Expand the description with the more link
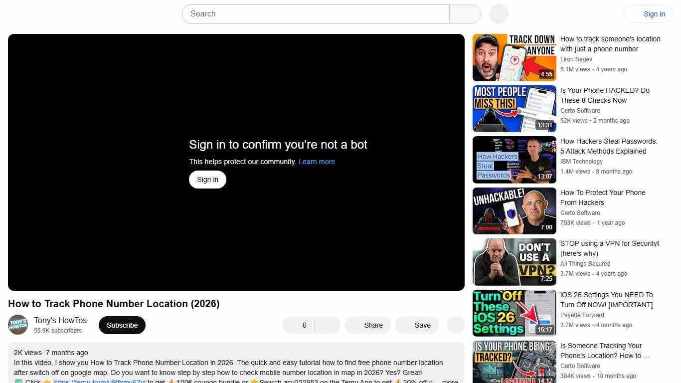This screenshot has width=681, height=383. [x=450, y=381]
